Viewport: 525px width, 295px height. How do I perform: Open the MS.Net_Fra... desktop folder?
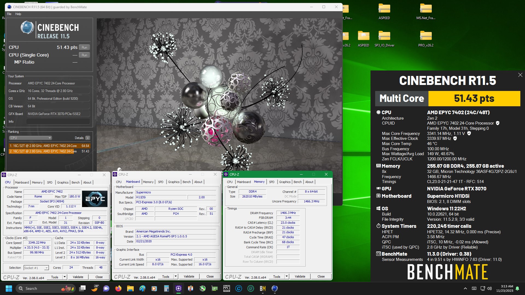coord(426,12)
